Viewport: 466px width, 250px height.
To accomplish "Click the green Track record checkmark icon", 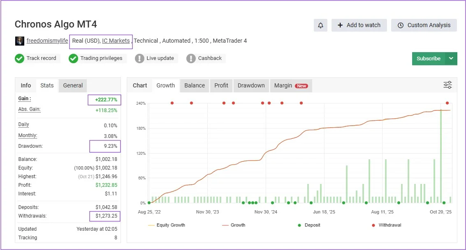I will click(x=19, y=58).
